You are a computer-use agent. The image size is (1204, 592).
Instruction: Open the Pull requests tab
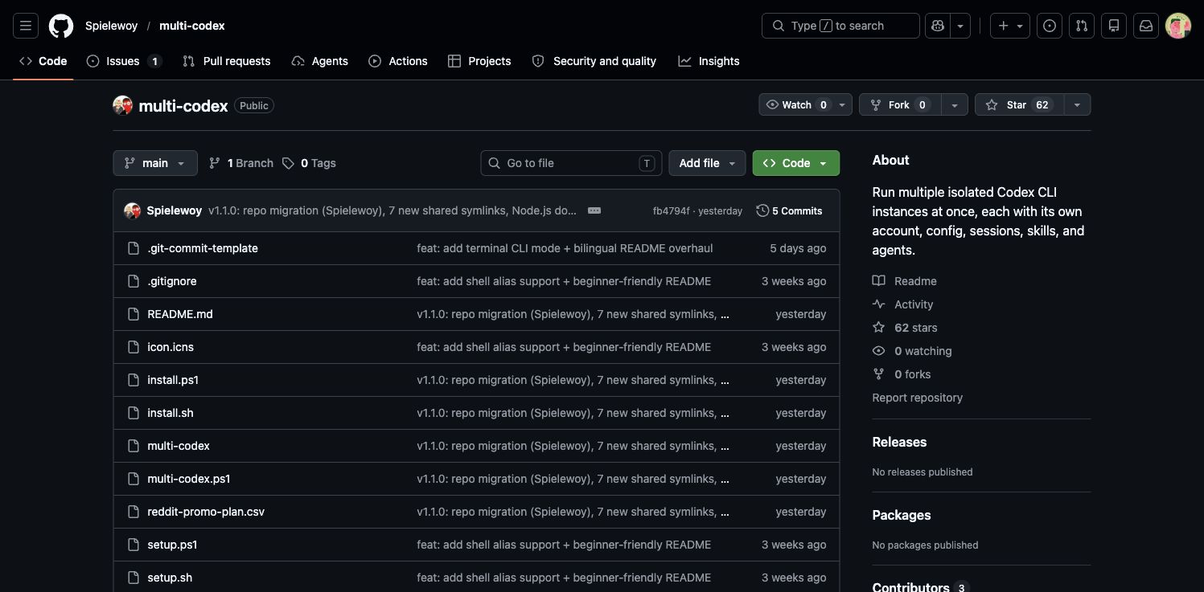pyautogui.click(x=227, y=61)
